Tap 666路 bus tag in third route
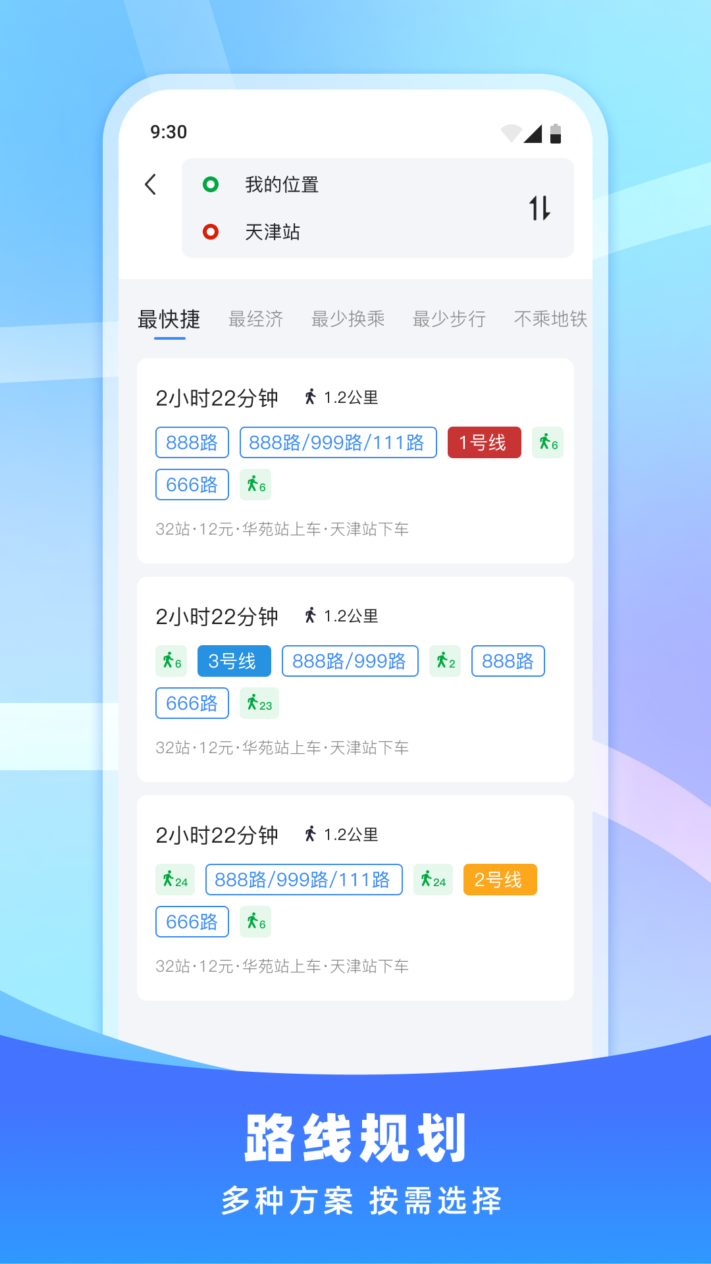This screenshot has width=711, height=1264. pyautogui.click(x=192, y=922)
